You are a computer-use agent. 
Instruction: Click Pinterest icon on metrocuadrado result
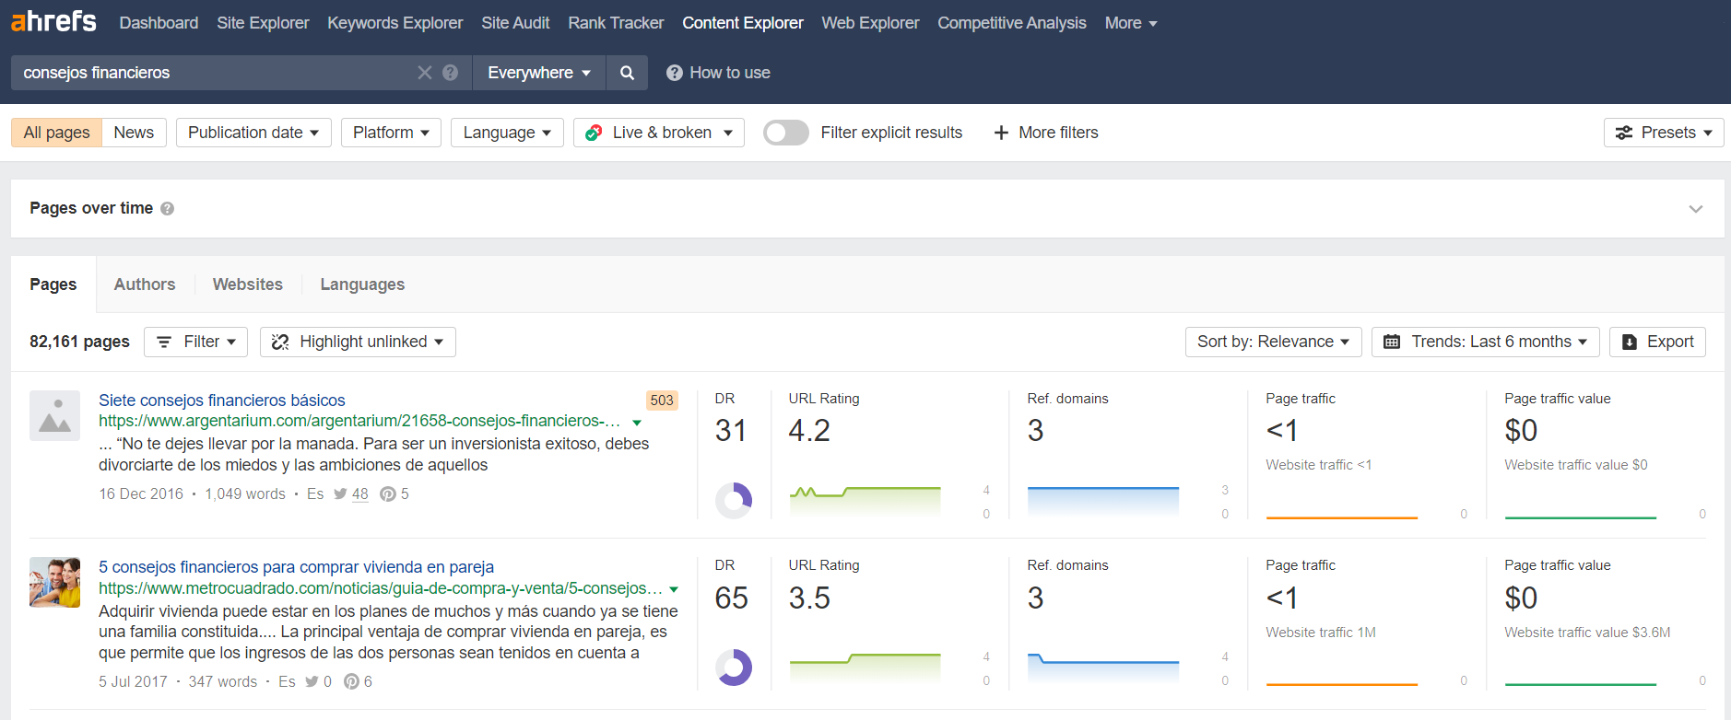pos(351,682)
